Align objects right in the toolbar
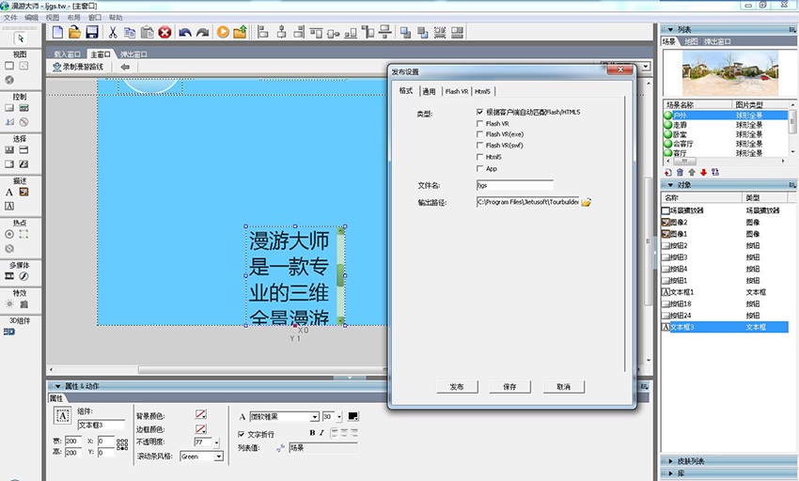 (x=299, y=32)
